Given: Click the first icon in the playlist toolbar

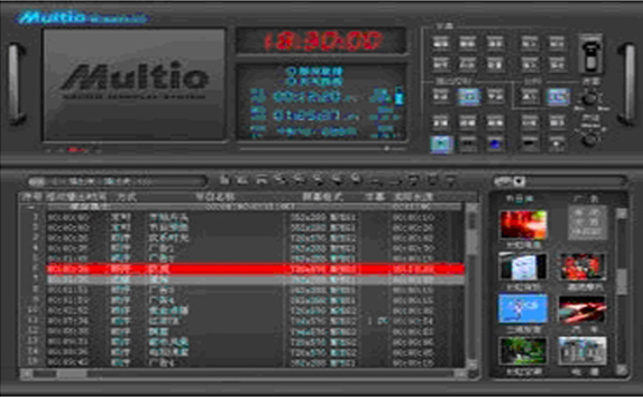Looking at the screenshot, I should pos(224,179).
